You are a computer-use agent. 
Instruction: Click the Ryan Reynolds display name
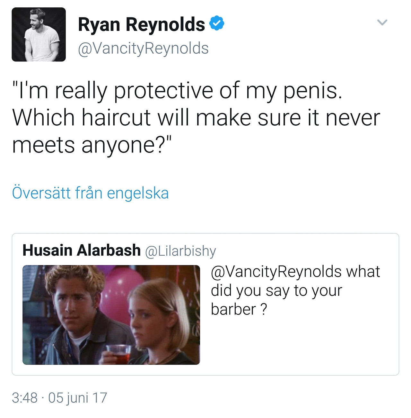coord(141,24)
